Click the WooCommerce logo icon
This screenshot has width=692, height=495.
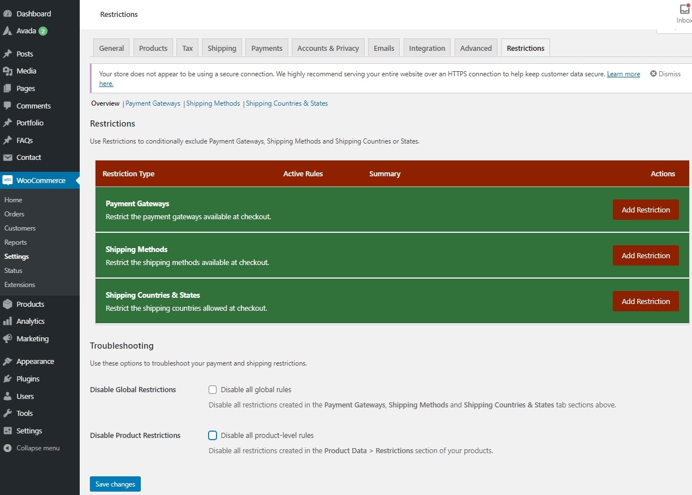(x=7, y=180)
